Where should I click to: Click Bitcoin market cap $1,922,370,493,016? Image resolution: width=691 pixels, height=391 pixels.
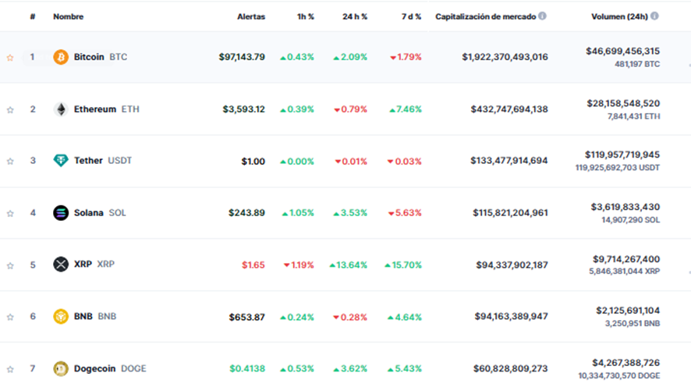click(x=505, y=57)
